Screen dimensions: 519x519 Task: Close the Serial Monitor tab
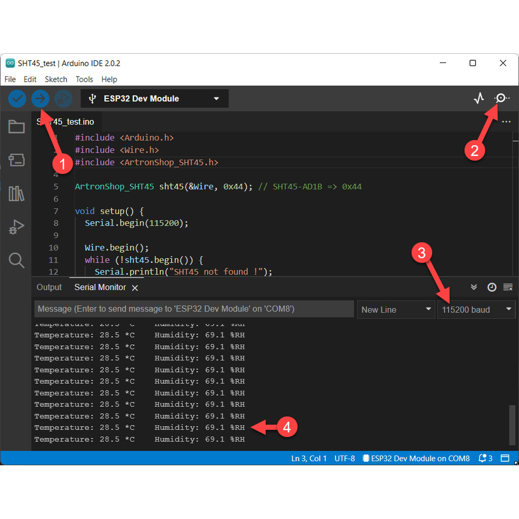pos(135,288)
